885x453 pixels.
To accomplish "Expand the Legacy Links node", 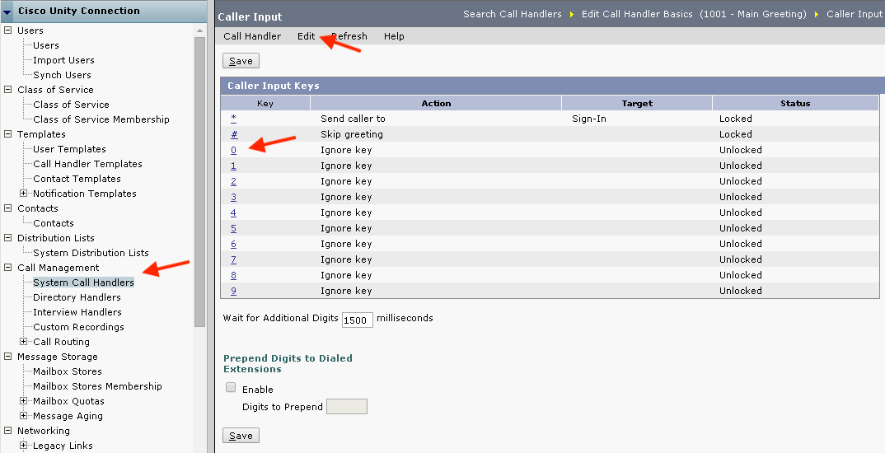I will 24,445.
